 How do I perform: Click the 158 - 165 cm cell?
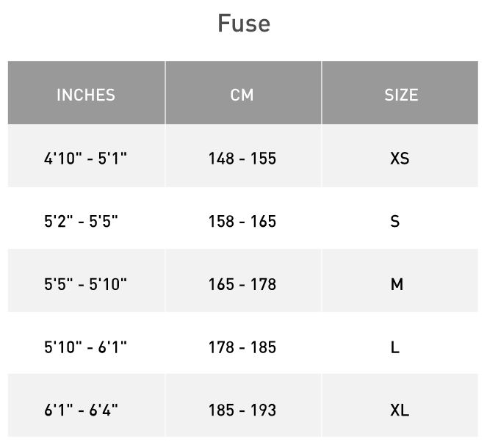242,221
